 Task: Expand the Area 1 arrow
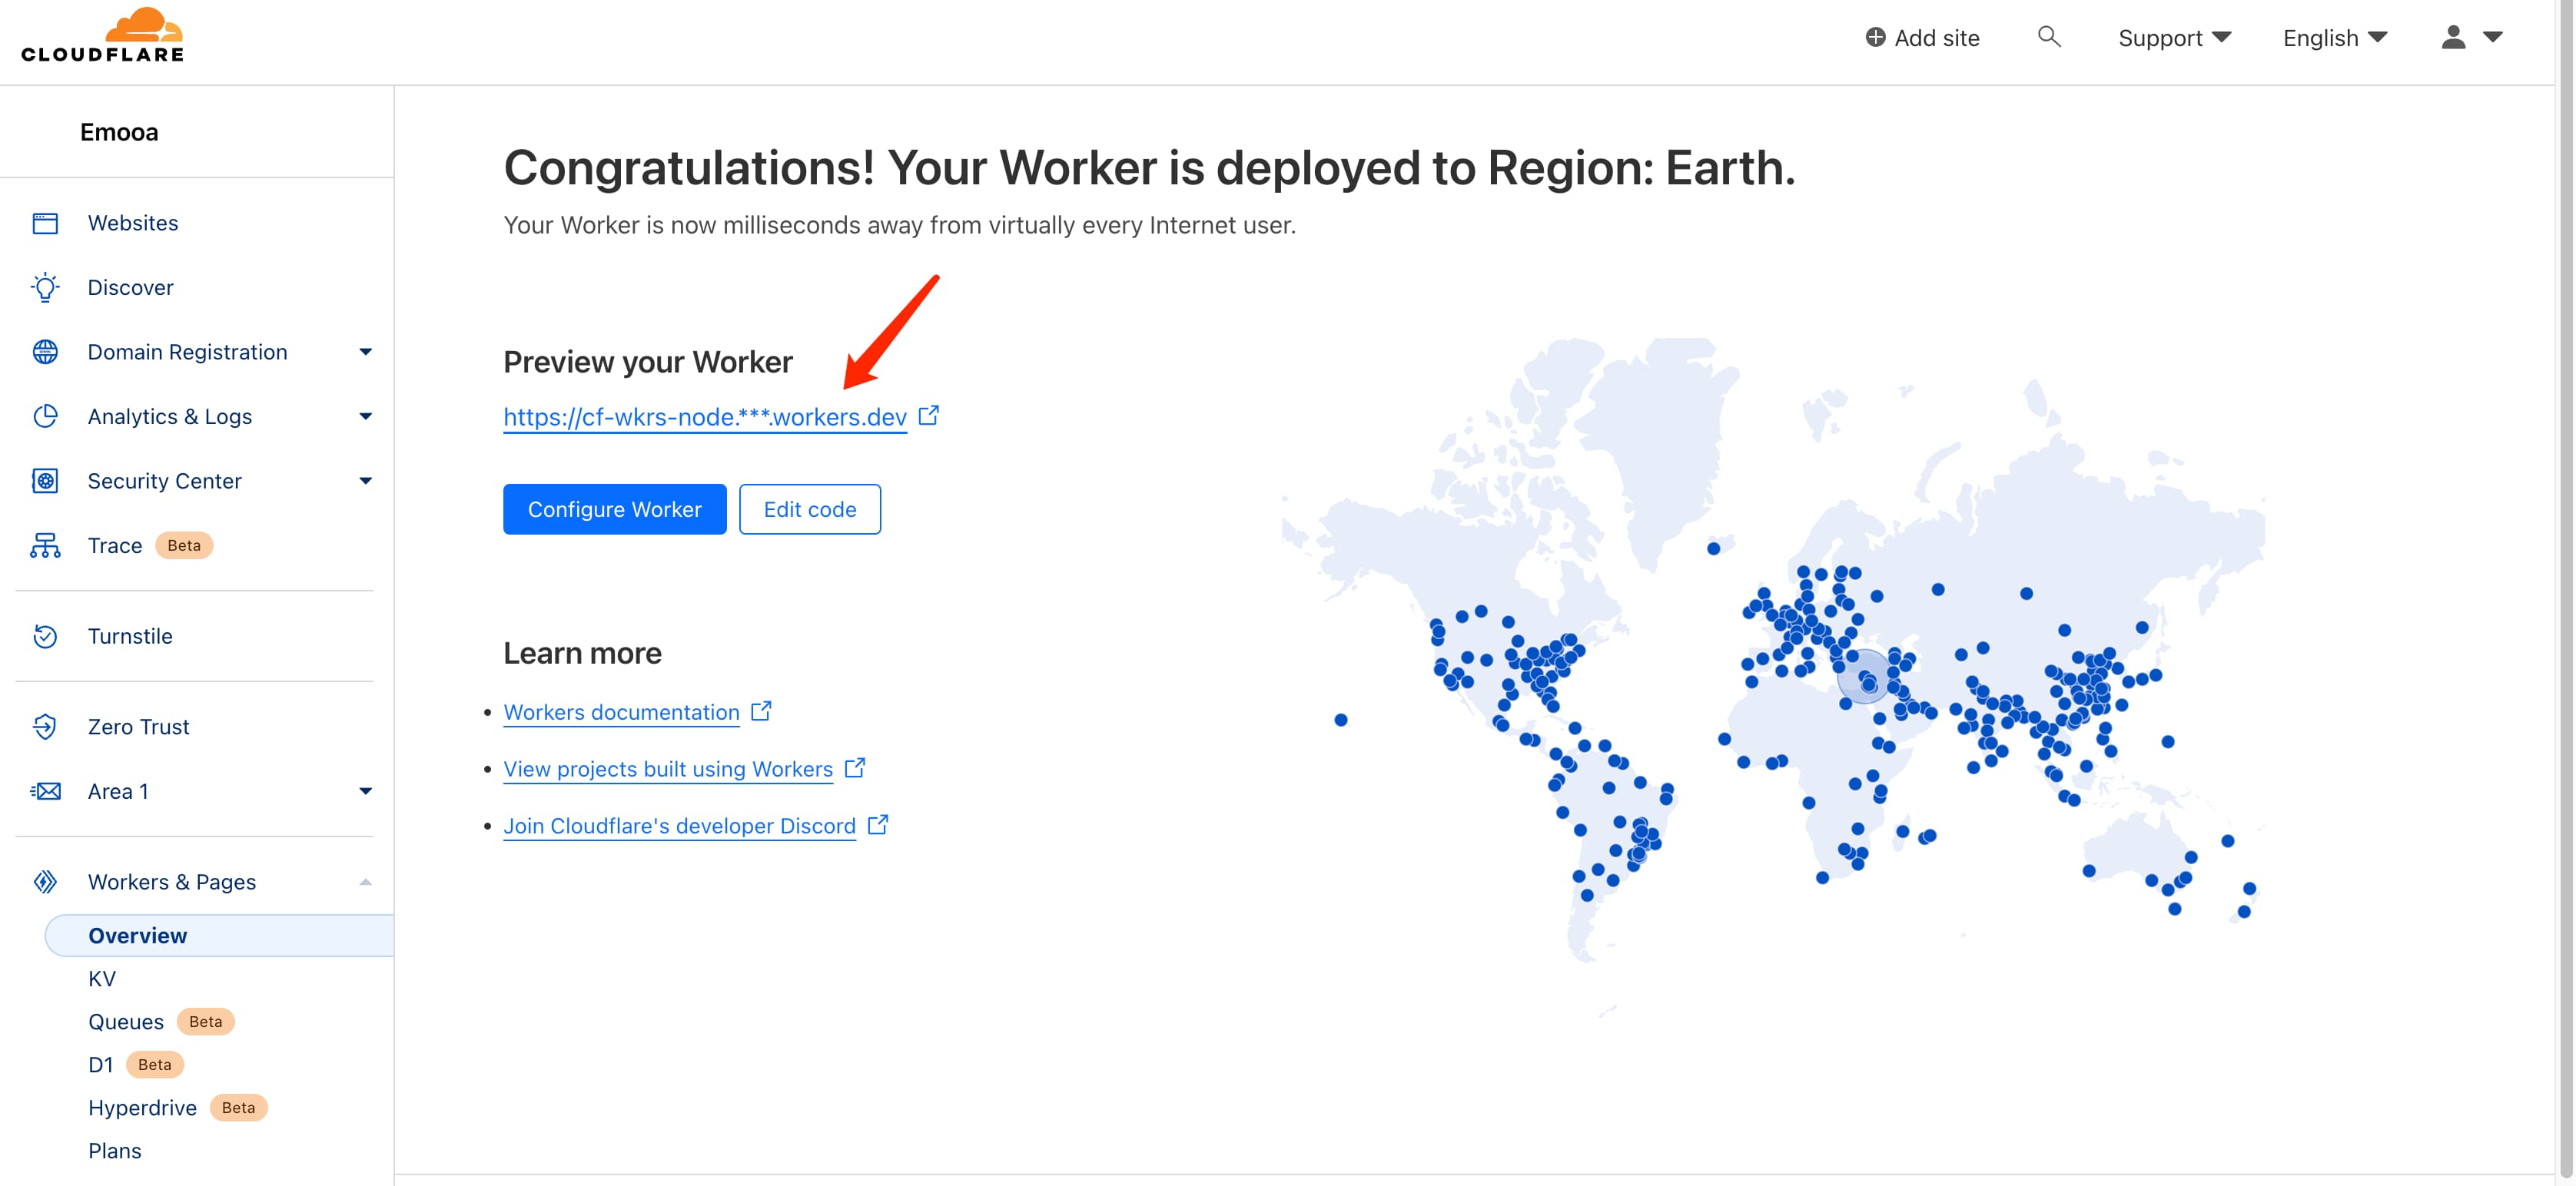(x=365, y=791)
